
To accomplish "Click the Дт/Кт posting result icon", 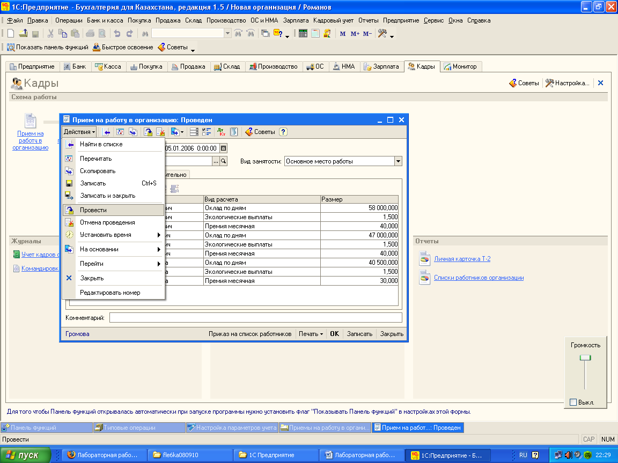I will [221, 132].
